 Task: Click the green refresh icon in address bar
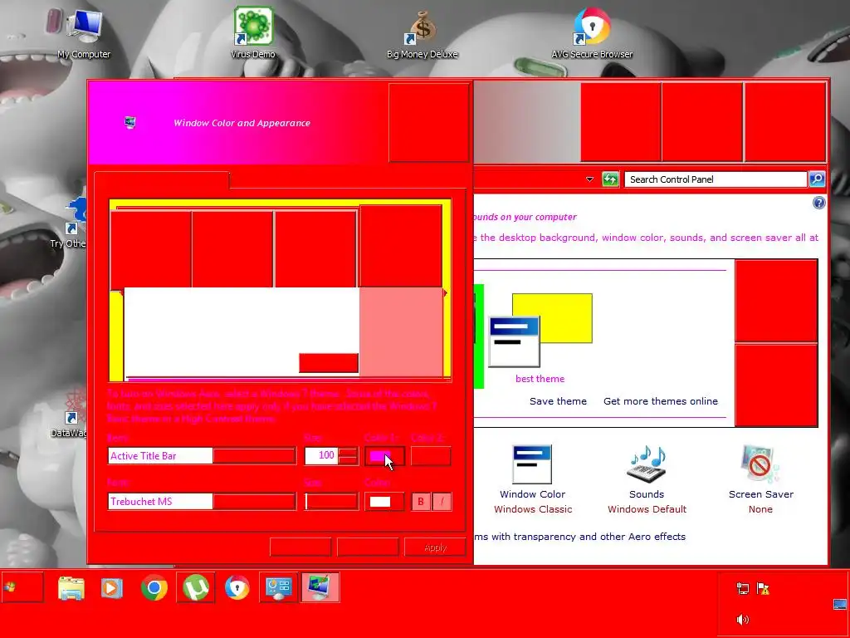(x=610, y=179)
